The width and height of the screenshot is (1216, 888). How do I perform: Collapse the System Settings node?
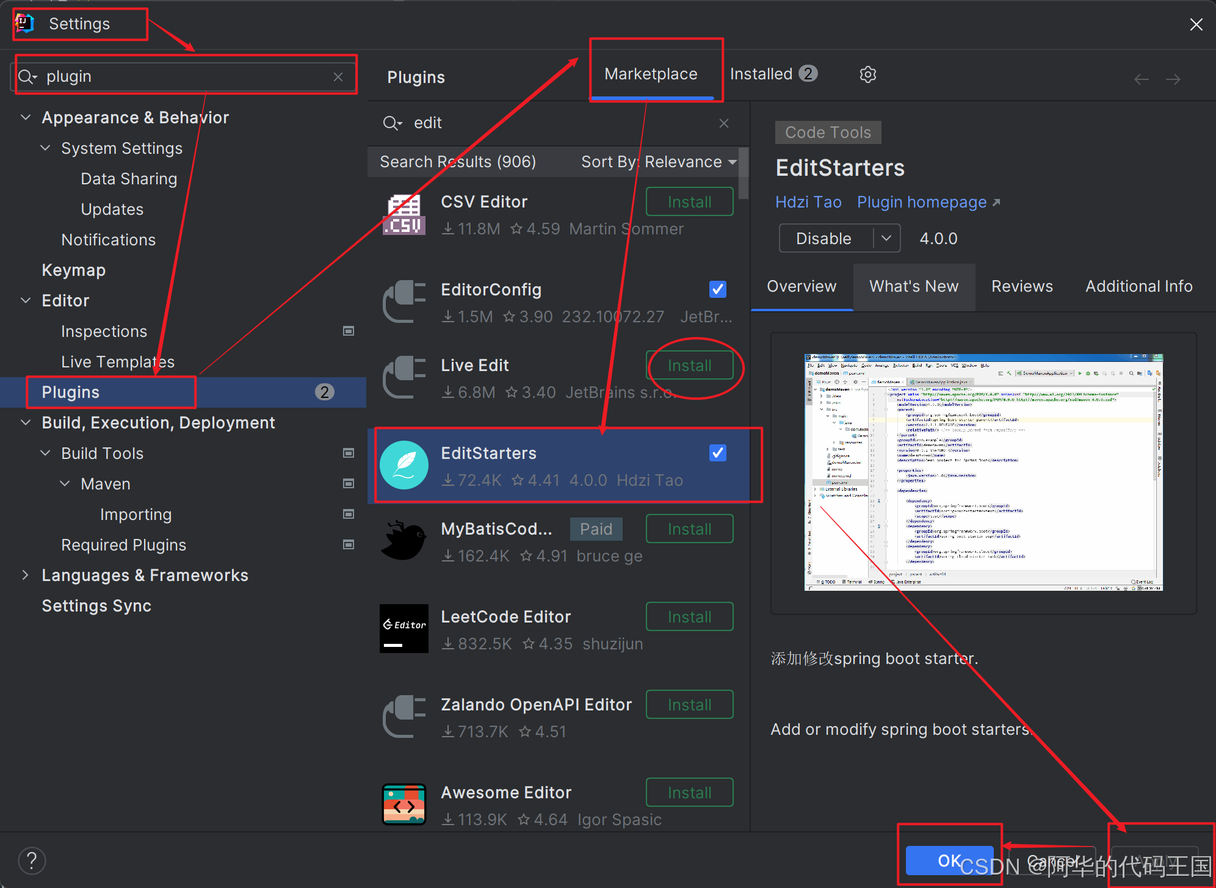pos(45,148)
